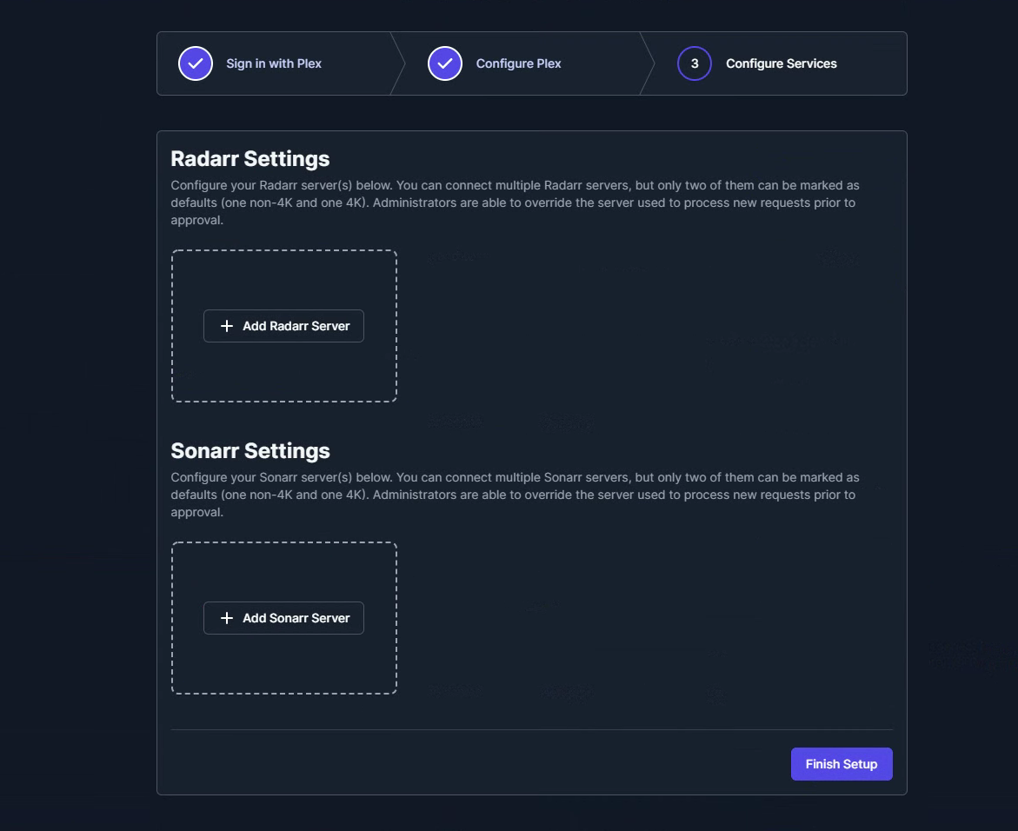Click the checkmark icon beside Configure Plex

[x=445, y=63]
